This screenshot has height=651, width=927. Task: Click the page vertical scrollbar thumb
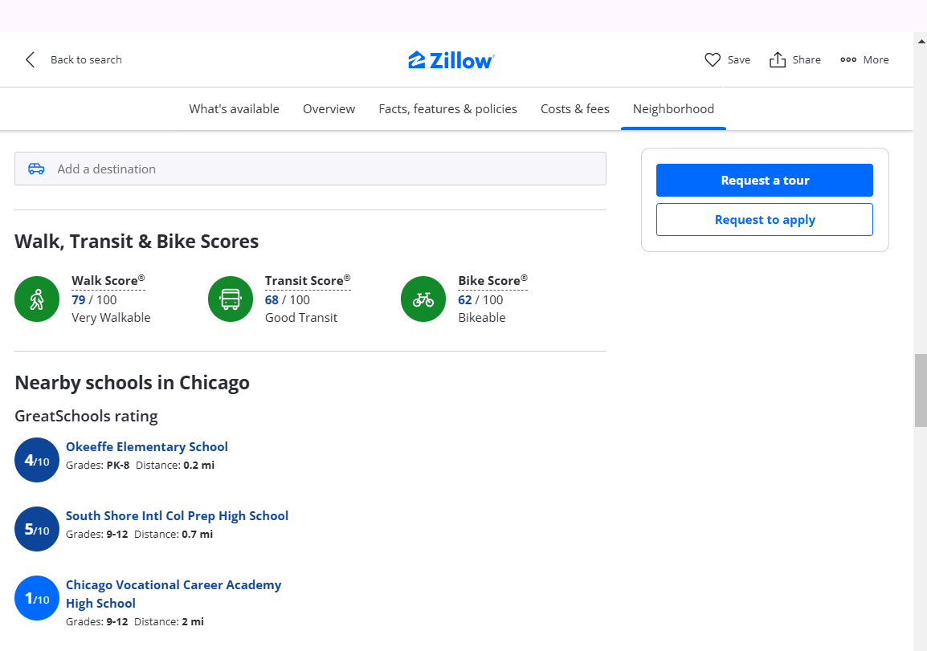tap(921, 390)
